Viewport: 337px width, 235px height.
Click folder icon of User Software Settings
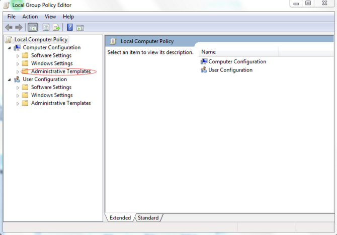[25, 87]
